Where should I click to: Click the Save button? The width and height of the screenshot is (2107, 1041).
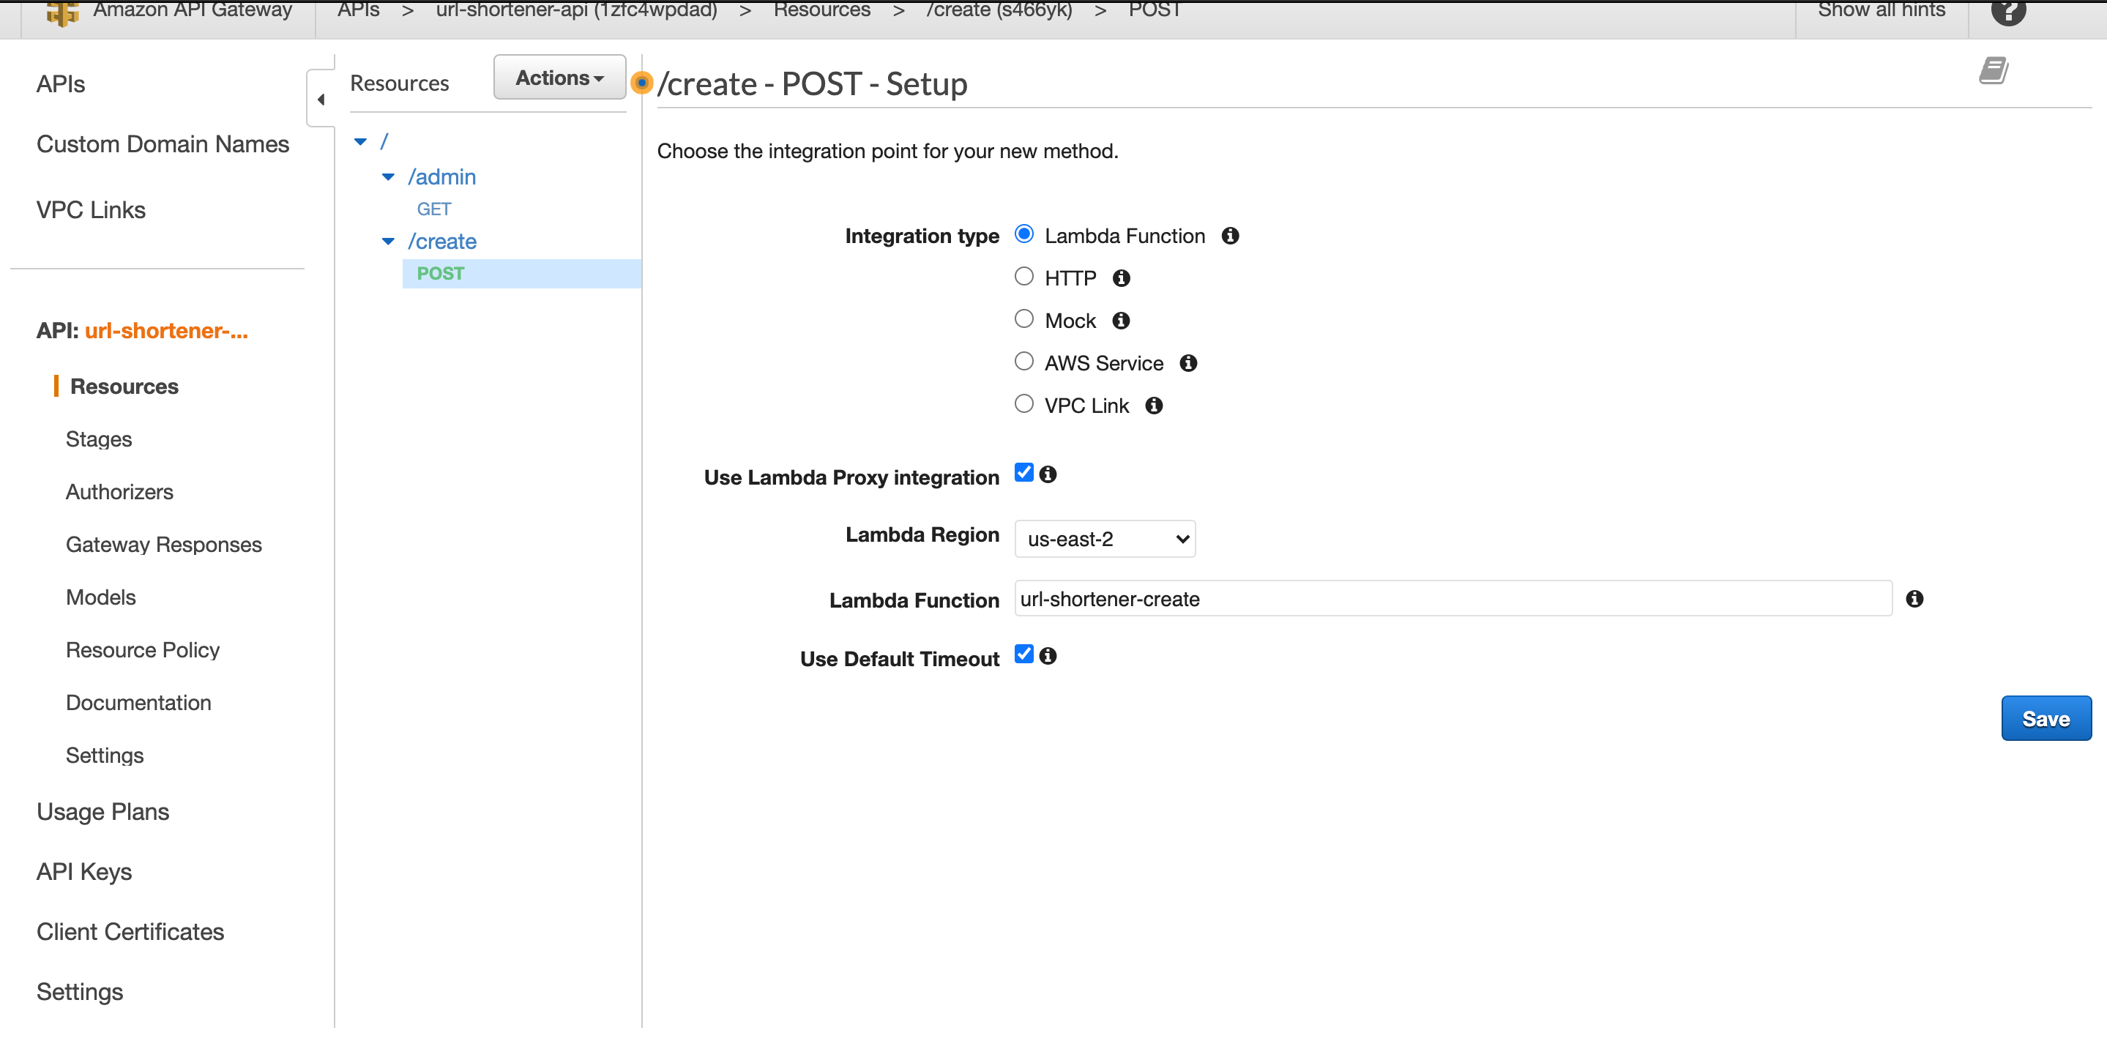point(2045,718)
